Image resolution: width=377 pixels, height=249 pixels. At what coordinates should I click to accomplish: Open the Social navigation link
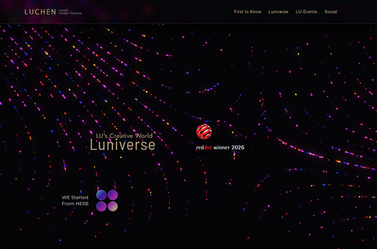click(330, 12)
